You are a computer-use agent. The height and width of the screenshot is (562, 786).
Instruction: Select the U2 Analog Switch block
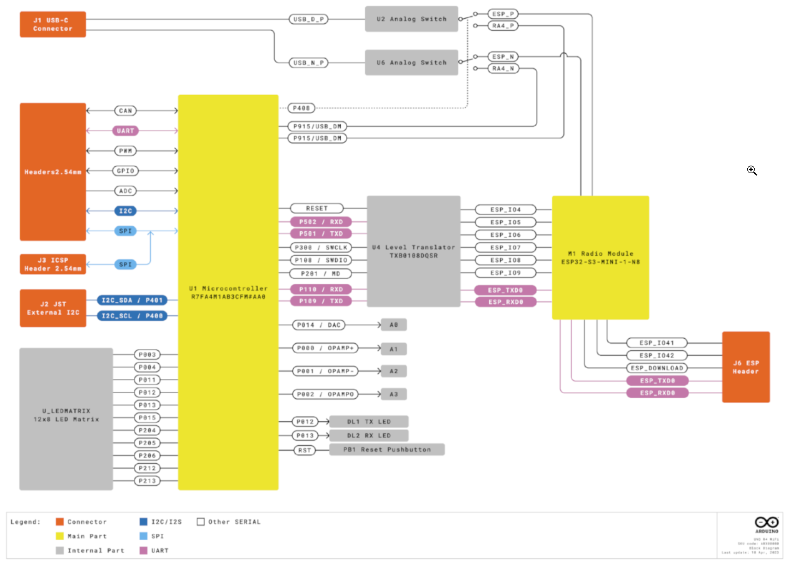[411, 19]
